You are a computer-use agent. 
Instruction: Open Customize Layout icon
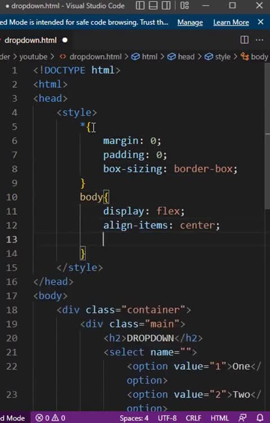(184, 6)
